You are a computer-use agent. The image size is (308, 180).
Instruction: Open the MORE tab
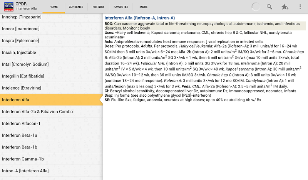coord(143,7)
